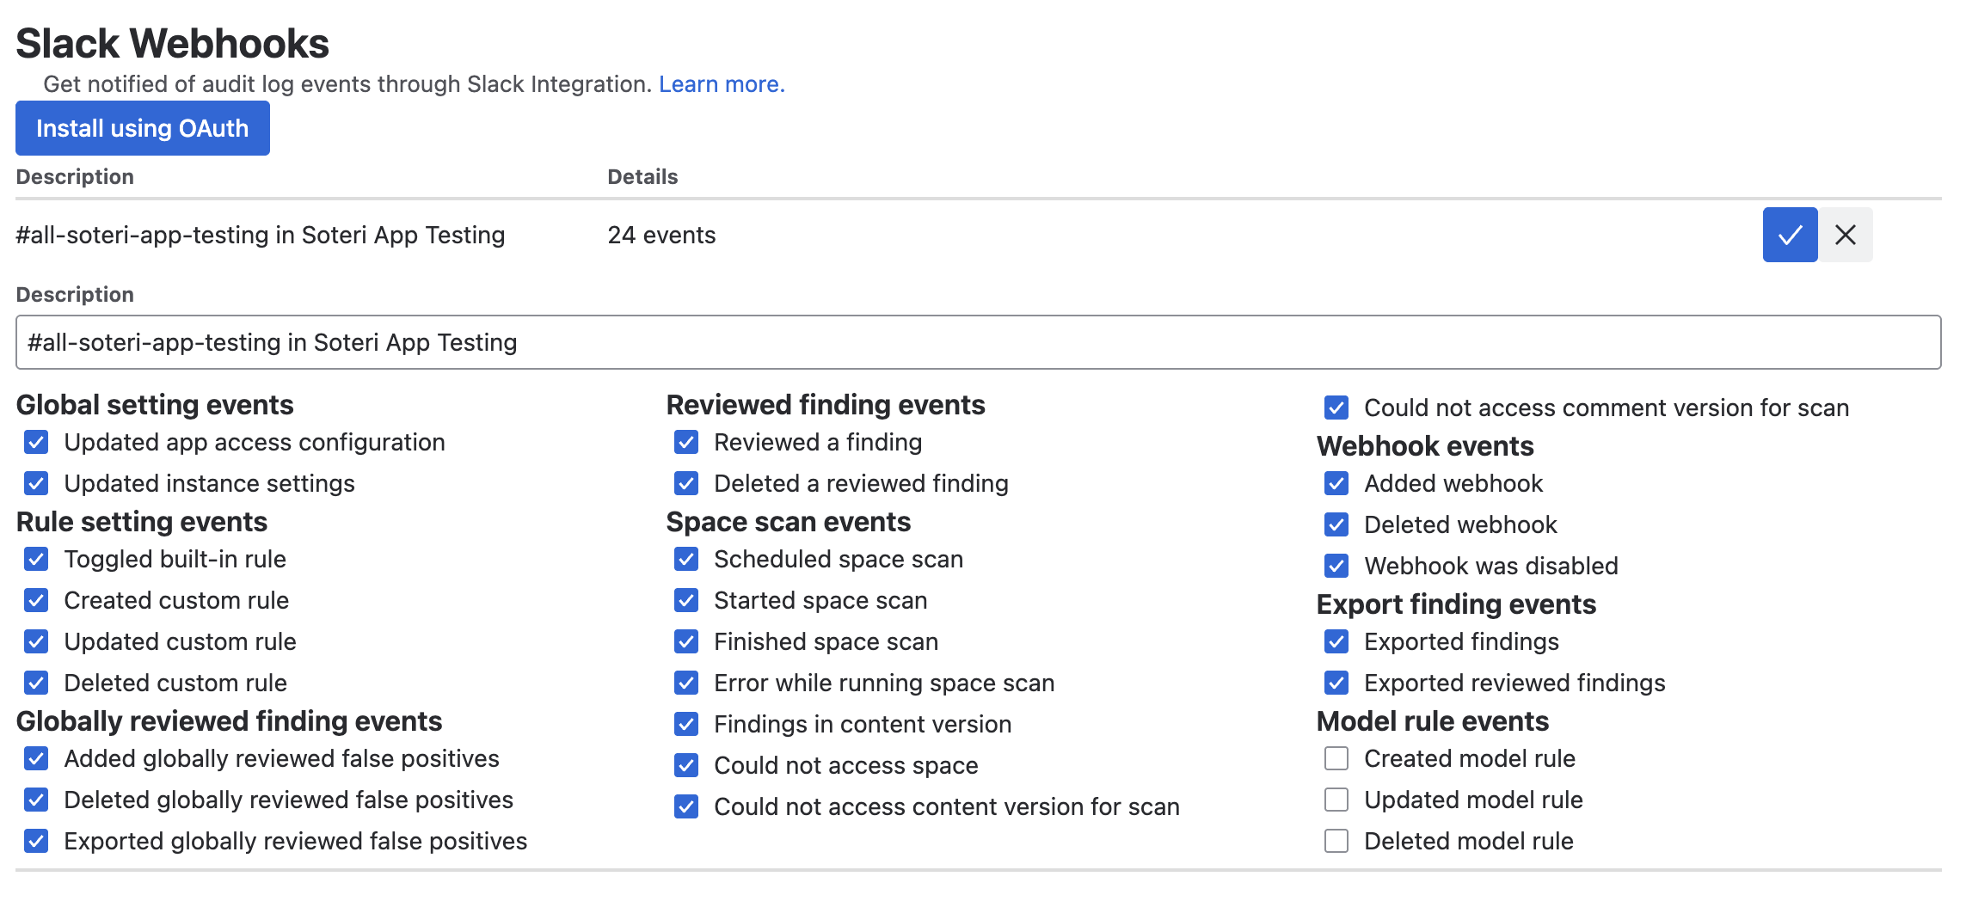1966x901 pixels.
Task: Click the Description text input field
Action: [978, 342]
